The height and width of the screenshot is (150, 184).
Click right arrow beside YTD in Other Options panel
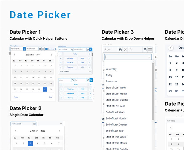pyautogui.click(x=90, y=67)
